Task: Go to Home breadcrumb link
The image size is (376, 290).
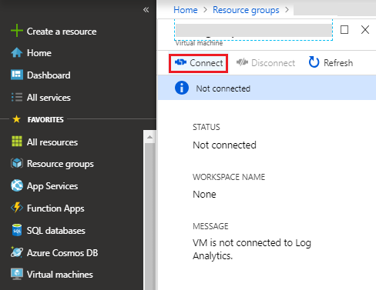Action: tap(186, 10)
